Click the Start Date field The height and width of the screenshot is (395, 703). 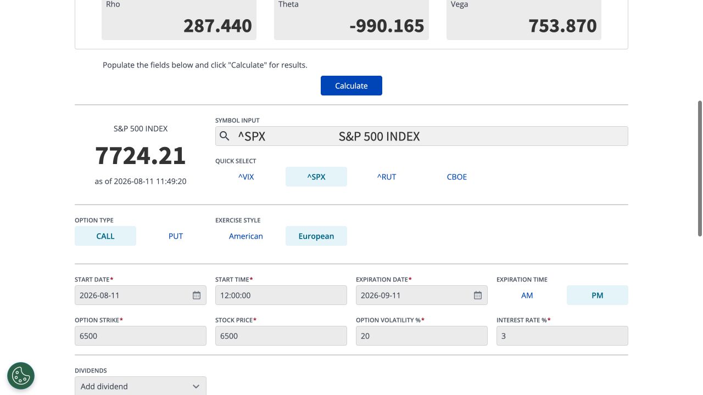point(141,295)
